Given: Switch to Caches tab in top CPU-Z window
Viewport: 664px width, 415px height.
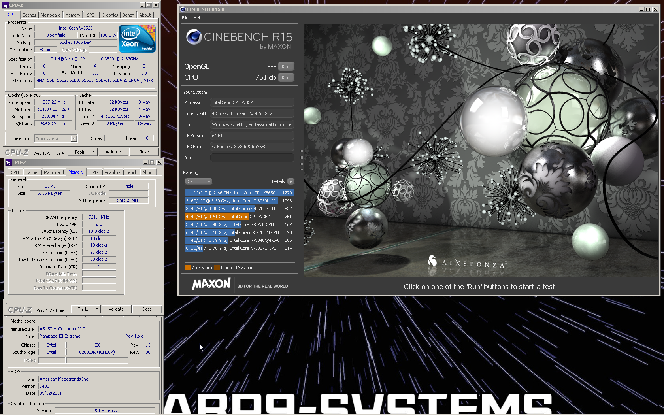Looking at the screenshot, I should point(29,15).
